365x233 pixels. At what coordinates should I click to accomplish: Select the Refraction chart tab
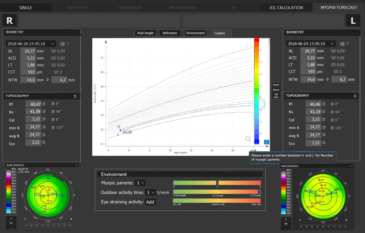(170, 33)
